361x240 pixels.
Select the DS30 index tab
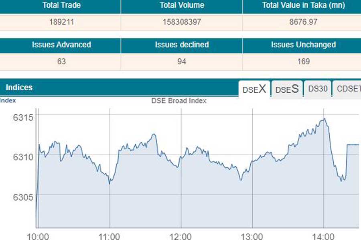coord(318,89)
